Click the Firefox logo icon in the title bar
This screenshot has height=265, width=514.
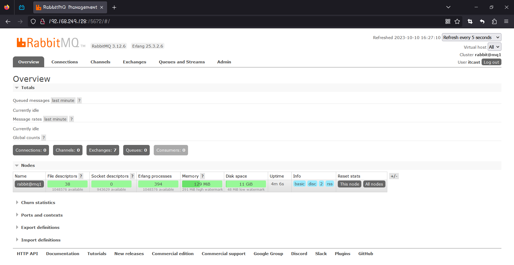point(7,7)
